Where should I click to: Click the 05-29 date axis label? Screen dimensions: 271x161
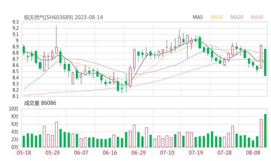click(x=52, y=153)
